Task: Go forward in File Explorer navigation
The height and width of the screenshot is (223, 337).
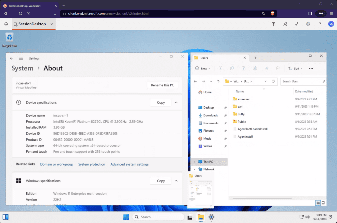Action: point(203,81)
